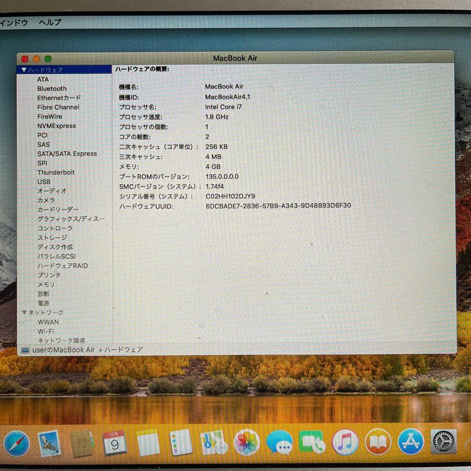Select Bluetooth in the hardware sidebar
This screenshot has height=471, width=471.
pos(51,89)
